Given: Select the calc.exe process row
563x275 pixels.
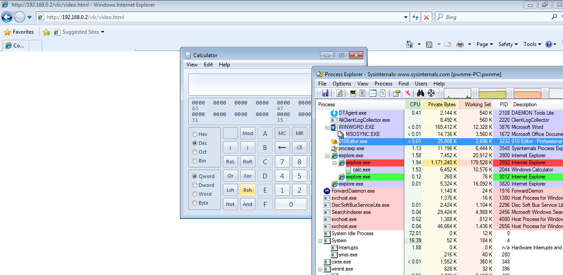Looking at the screenshot, I should pyautogui.click(x=439, y=170).
